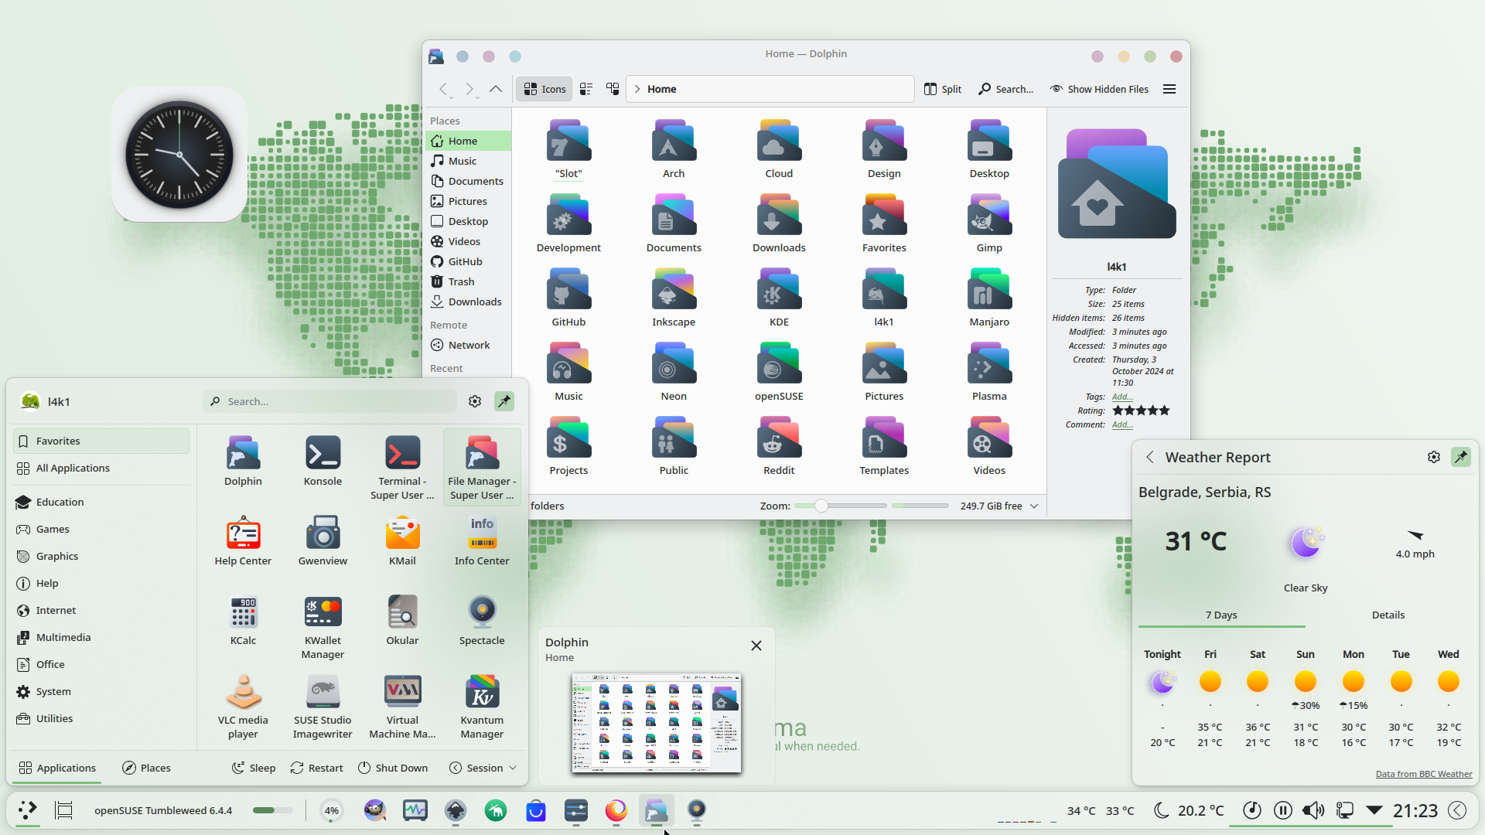The image size is (1485, 835).
Task: Toggle media pause icon in system tray
Action: [x=1282, y=810]
